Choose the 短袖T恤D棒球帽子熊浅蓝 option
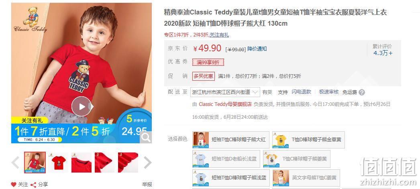 coord(231,178)
